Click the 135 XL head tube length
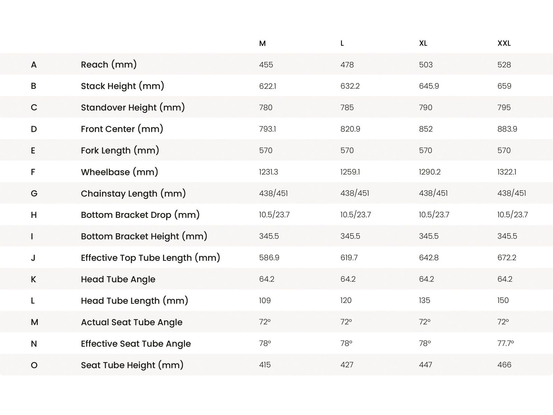The height and width of the screenshot is (415, 553). [424, 301]
